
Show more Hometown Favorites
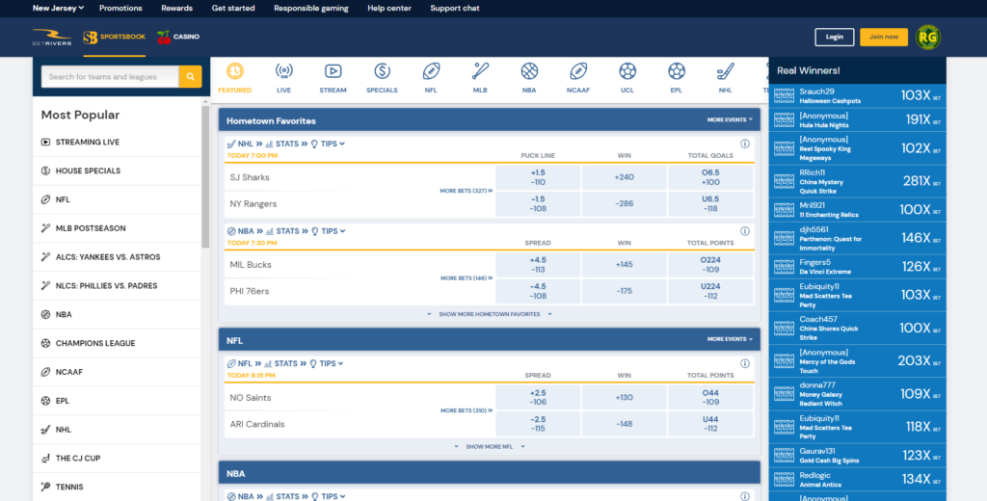pos(490,314)
